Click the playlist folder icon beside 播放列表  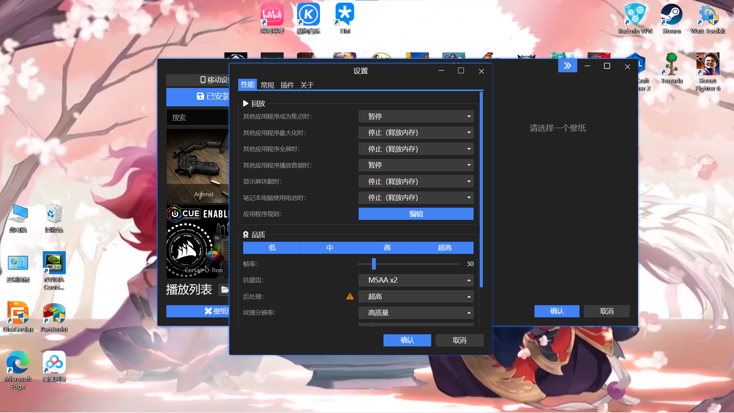[224, 289]
